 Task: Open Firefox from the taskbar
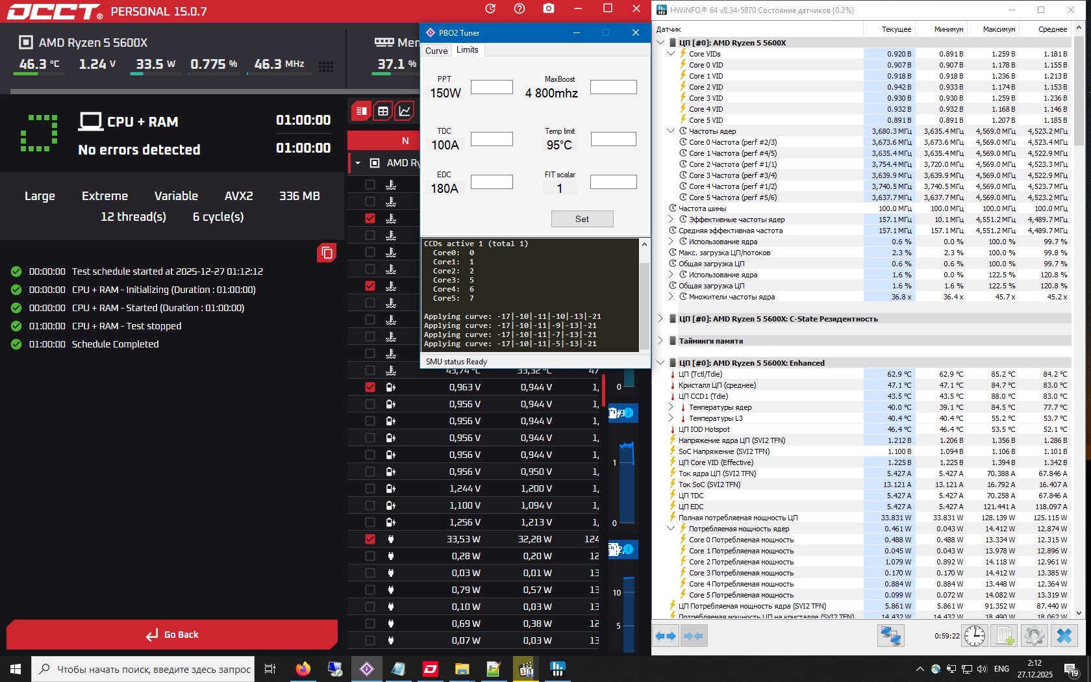click(303, 668)
